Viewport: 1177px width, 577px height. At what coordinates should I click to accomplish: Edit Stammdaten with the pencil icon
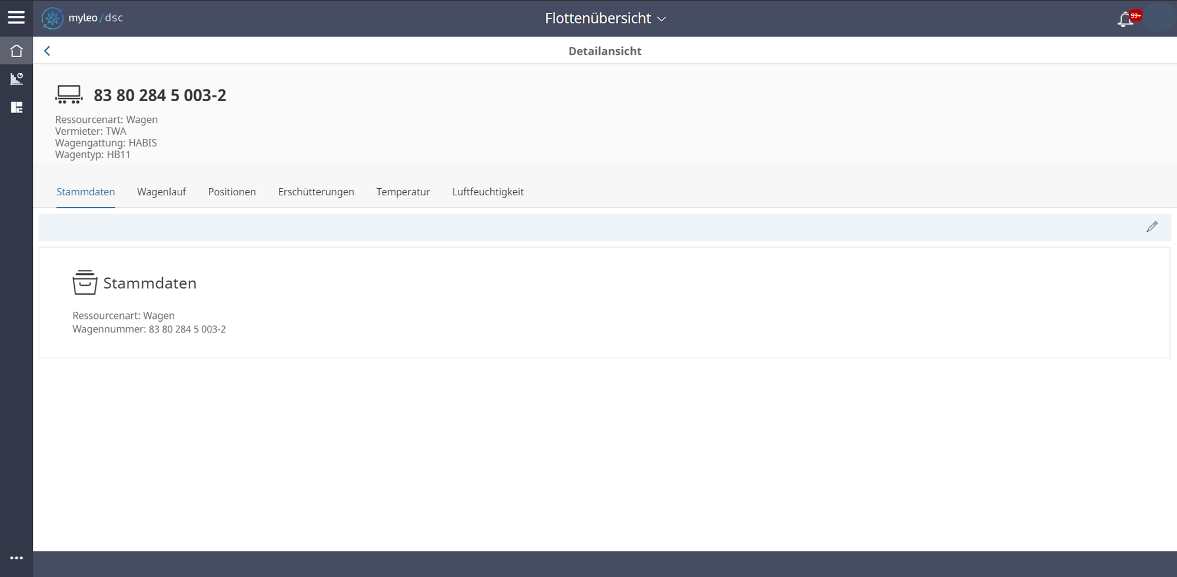1152,227
